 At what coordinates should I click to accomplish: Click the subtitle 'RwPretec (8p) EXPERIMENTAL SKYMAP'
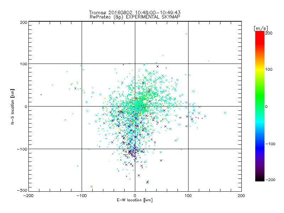(135, 17)
